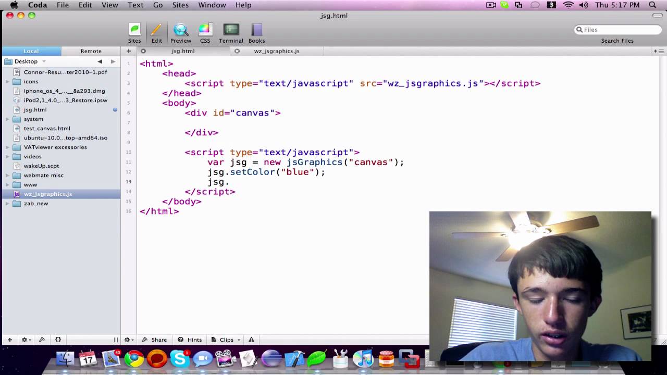The width and height of the screenshot is (667, 375).
Task: Open Spotlight search magnifier in menu bar
Action: tap(652, 5)
